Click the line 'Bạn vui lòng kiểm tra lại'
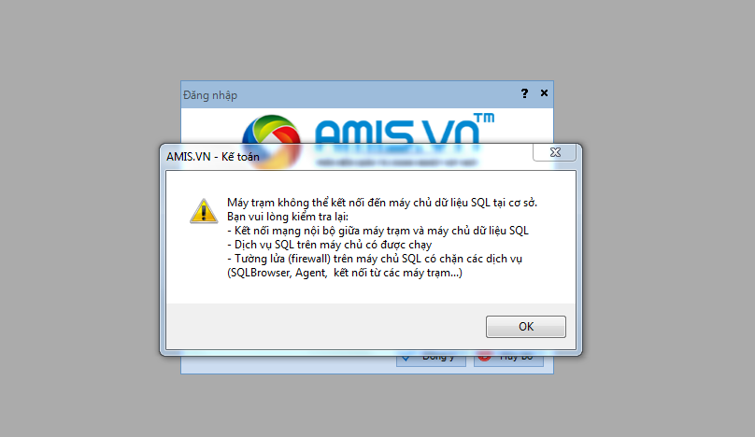Image resolution: width=755 pixels, height=437 pixels. pos(288,217)
